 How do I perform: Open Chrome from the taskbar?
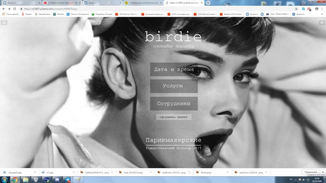coord(15,180)
